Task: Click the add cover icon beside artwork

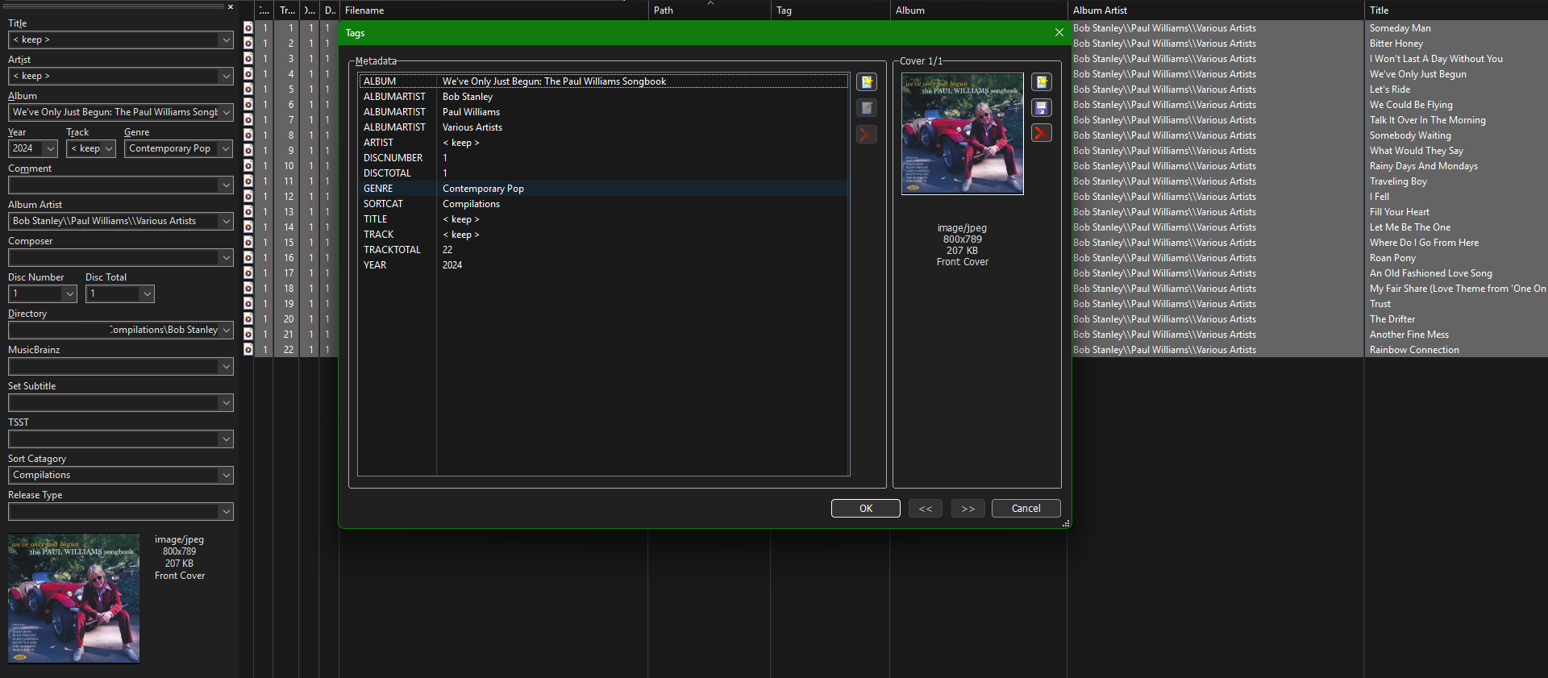Action: coord(1042,82)
